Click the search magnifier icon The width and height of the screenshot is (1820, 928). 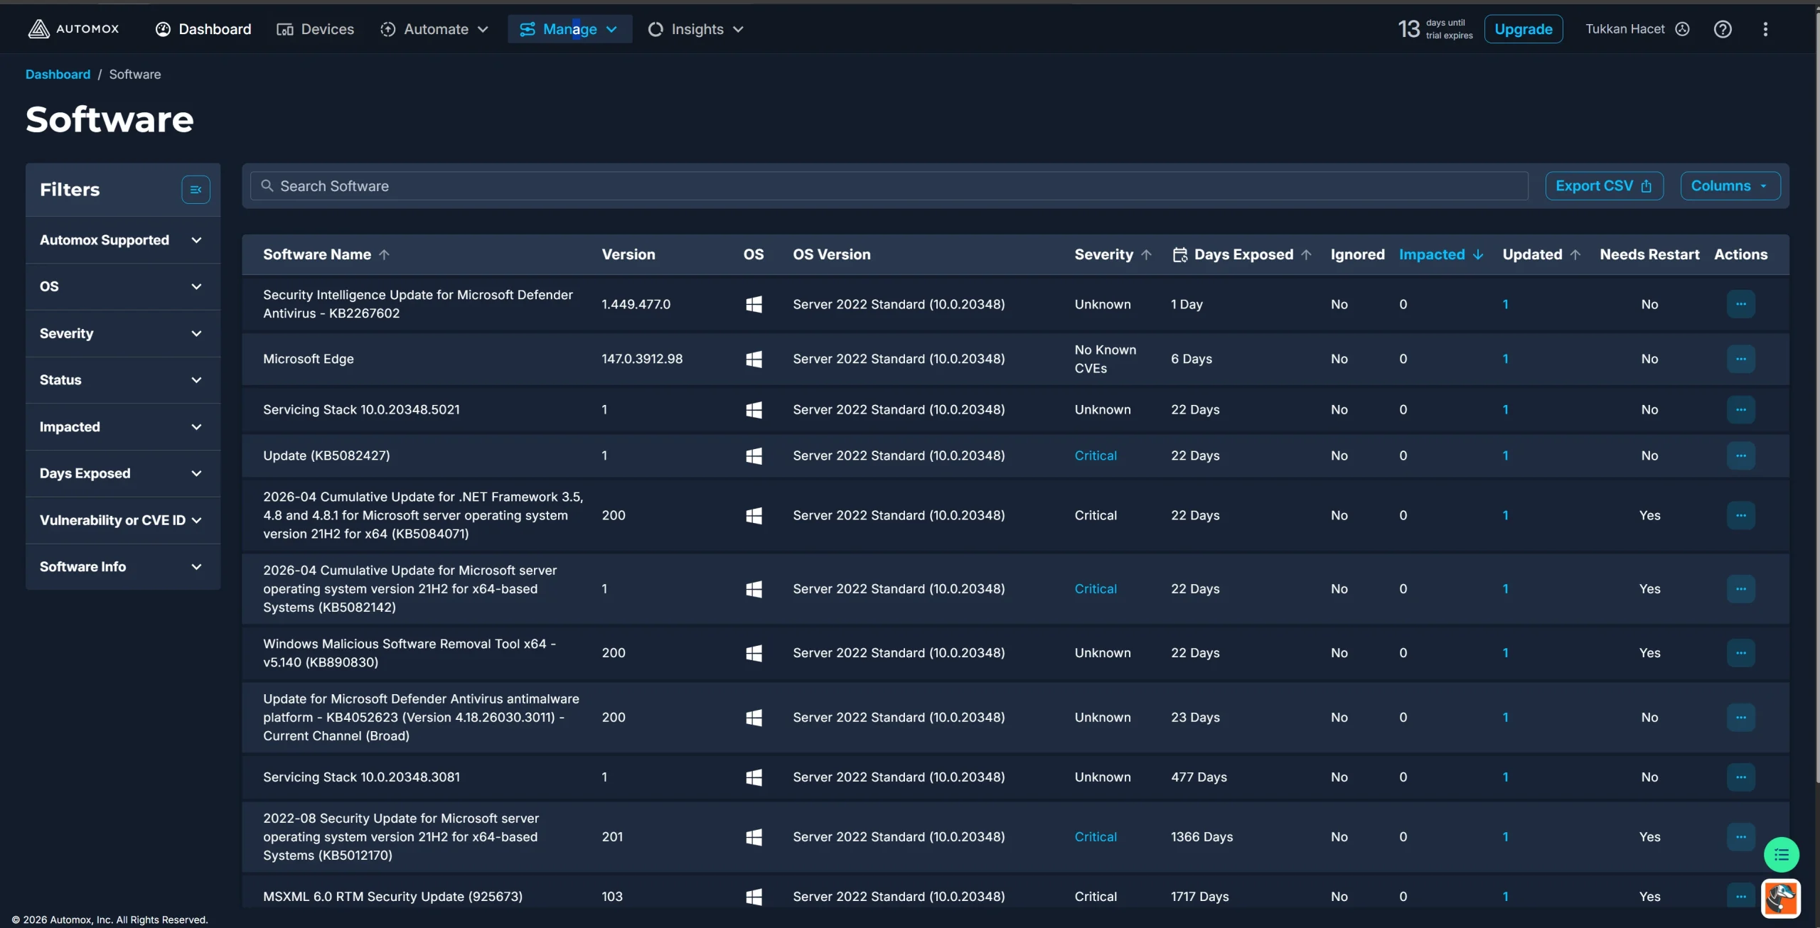pyautogui.click(x=267, y=185)
